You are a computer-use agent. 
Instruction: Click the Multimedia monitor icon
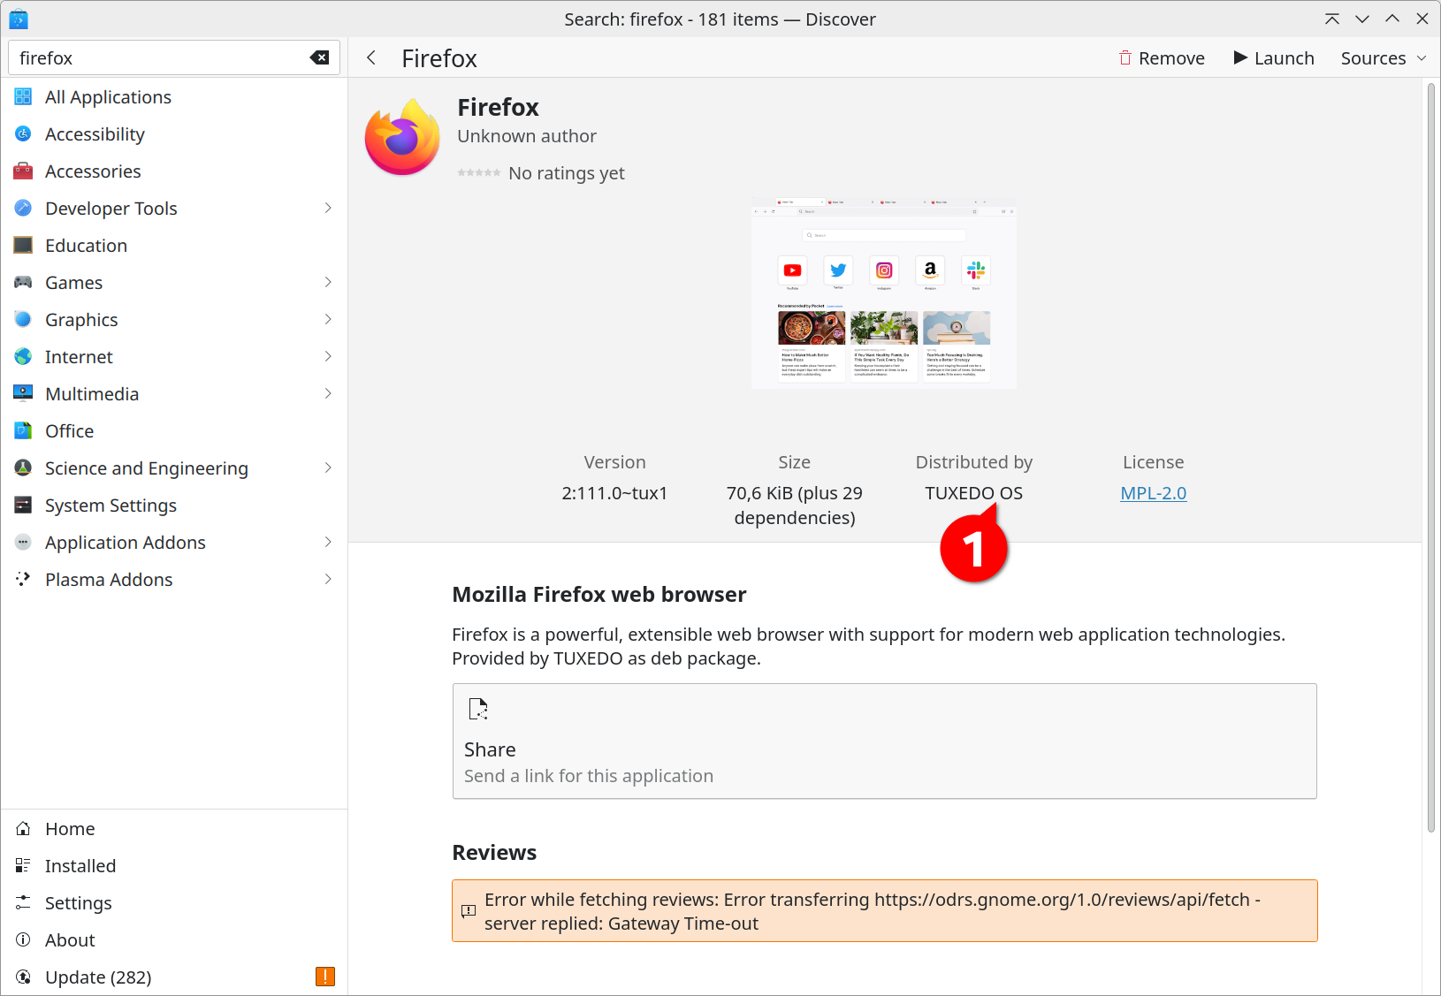point(23,394)
